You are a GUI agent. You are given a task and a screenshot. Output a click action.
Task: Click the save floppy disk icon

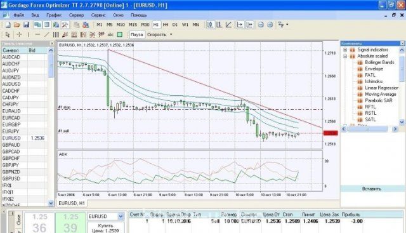coord(26,25)
